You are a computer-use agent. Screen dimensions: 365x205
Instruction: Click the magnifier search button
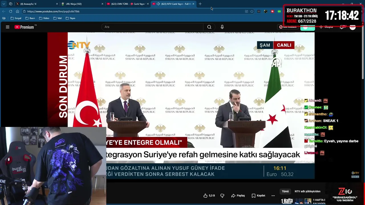click(209, 27)
